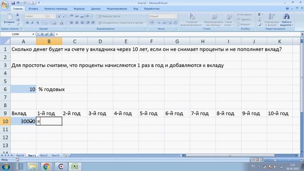Image resolution: width=304 pixels, height=171 pixels.
Task: Open Conditional Formatting (Условное форматирование)
Action: click(191, 19)
